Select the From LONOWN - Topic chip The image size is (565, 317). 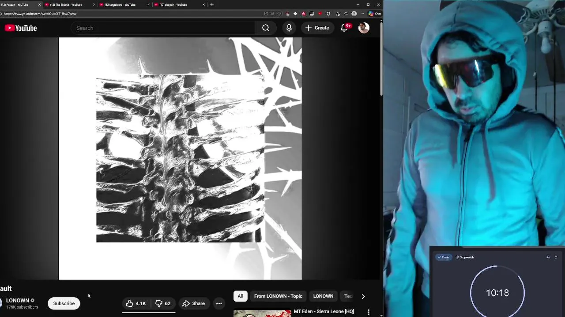[278, 296]
